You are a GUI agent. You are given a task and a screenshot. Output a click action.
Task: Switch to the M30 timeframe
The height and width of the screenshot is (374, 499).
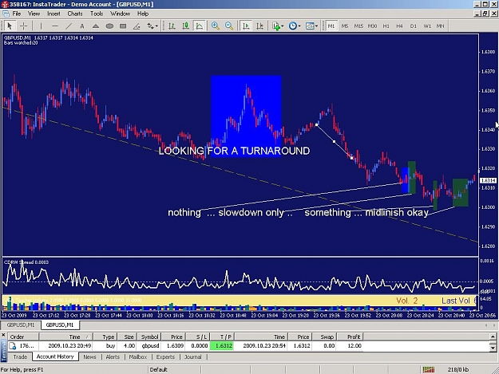click(372, 26)
